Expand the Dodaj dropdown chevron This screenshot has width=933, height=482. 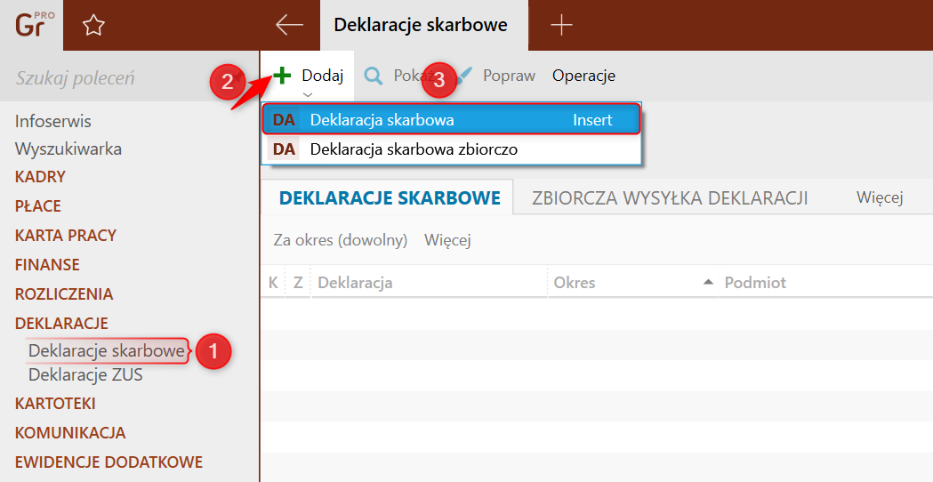(307, 94)
